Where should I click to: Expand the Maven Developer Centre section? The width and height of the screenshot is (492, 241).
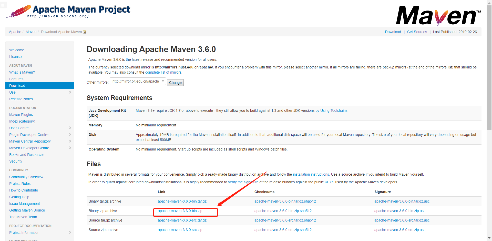[70, 148]
